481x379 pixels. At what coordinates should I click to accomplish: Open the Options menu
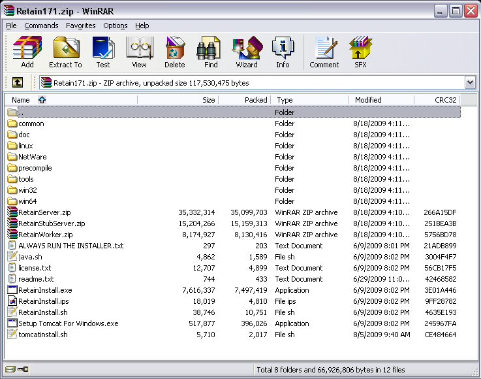(x=116, y=25)
